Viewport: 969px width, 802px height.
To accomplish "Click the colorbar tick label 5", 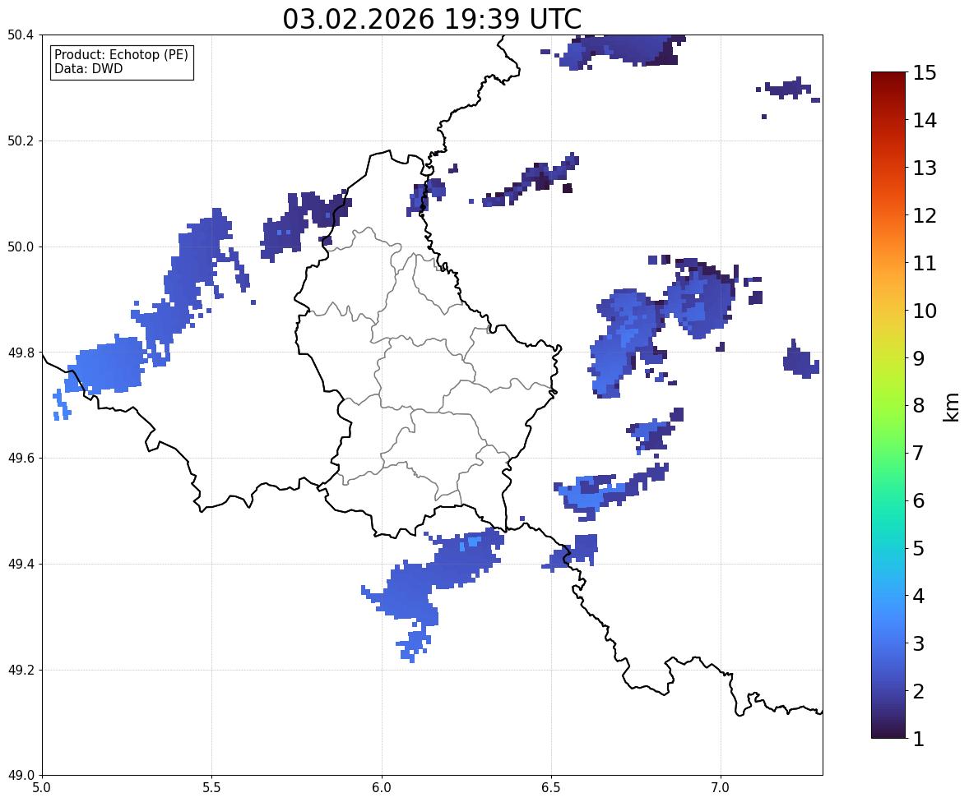I will tap(918, 548).
